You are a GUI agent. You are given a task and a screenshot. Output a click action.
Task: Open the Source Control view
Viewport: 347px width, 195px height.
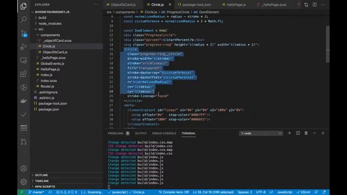pyautogui.click(x=23, y=34)
